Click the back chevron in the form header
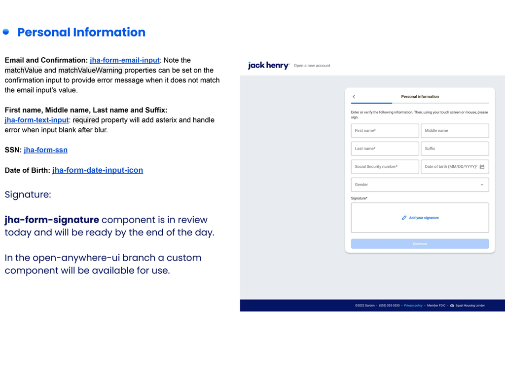Viewport: 505px width, 379px height. coord(354,97)
